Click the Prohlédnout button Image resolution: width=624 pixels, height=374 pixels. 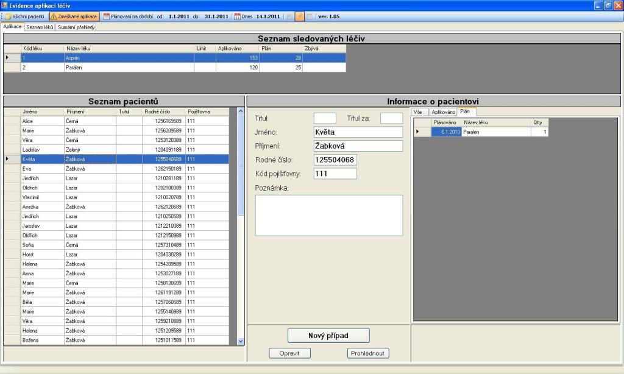click(x=367, y=353)
